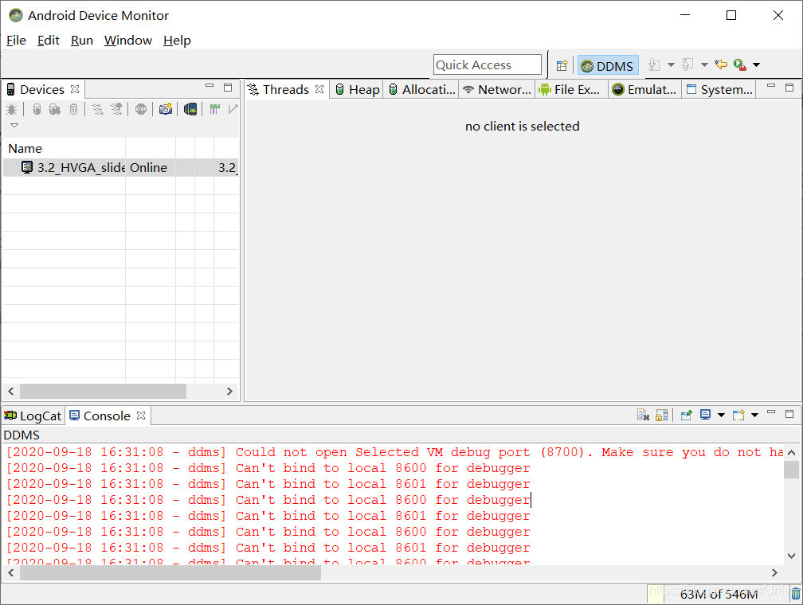The image size is (803, 605).
Task: Open the Window menu
Action: coord(128,41)
